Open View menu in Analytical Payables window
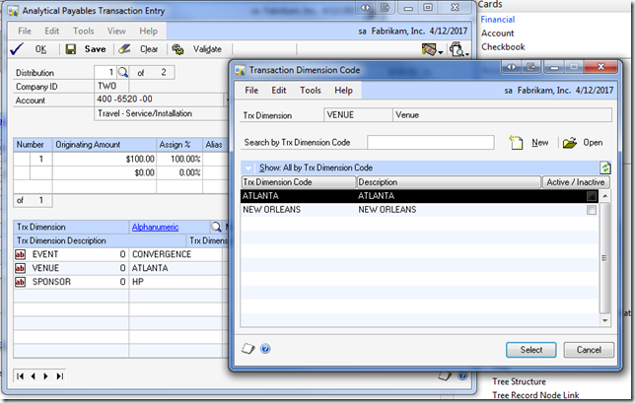The width and height of the screenshot is (635, 403). click(x=116, y=31)
